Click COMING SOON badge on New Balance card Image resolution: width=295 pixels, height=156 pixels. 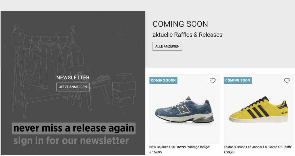tap(163, 80)
